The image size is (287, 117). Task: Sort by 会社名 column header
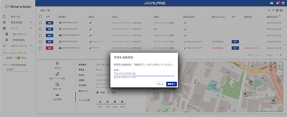point(115,17)
